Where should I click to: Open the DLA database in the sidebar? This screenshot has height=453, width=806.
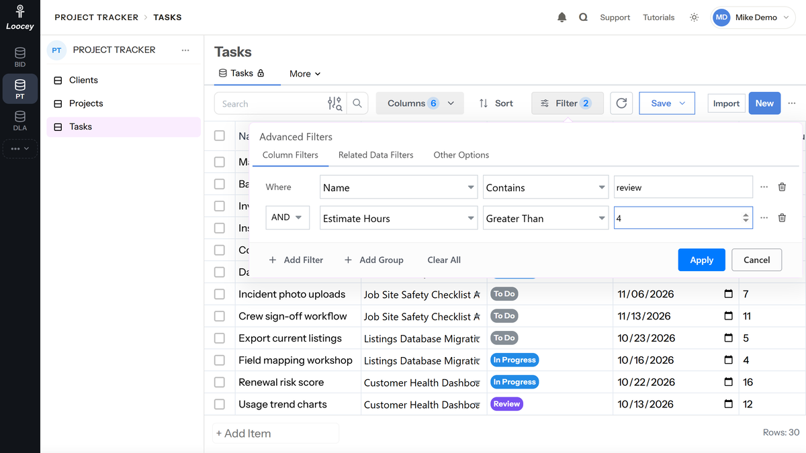[x=20, y=121]
